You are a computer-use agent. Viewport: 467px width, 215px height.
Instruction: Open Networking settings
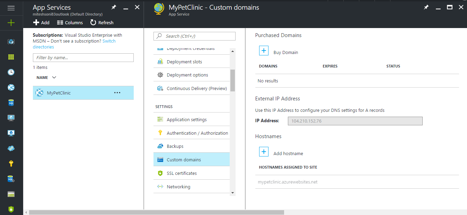click(192, 187)
